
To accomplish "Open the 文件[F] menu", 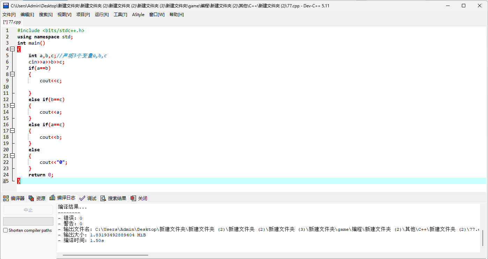I will pos(9,15).
